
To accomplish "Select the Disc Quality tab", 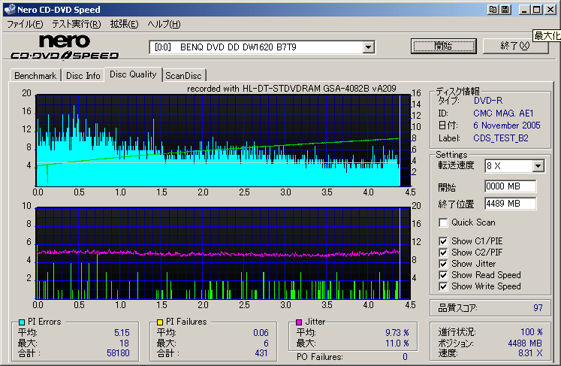I will tap(133, 74).
